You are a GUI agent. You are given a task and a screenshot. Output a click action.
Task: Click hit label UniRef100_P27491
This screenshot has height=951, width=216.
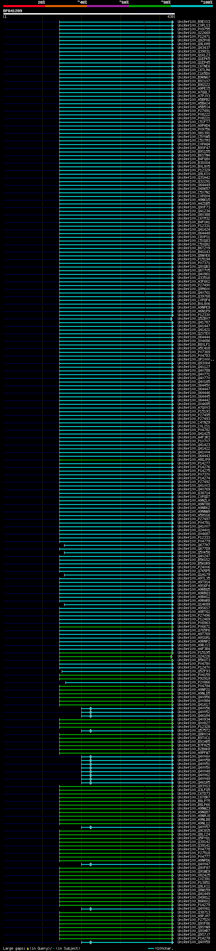click(x=194, y=111)
